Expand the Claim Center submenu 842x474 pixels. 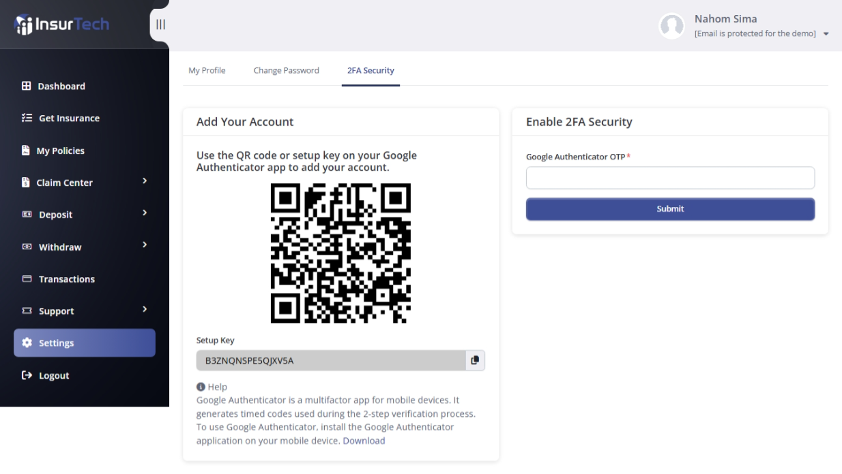click(144, 181)
